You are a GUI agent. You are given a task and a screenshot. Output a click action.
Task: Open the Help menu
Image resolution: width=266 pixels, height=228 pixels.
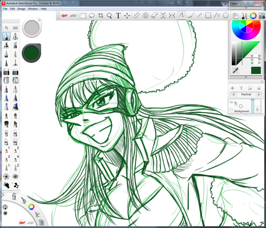click(x=43, y=9)
